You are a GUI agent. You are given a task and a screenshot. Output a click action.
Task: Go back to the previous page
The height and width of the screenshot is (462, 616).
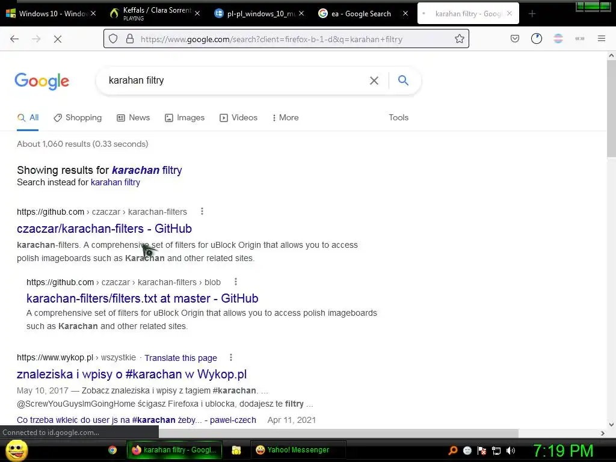coord(14,39)
